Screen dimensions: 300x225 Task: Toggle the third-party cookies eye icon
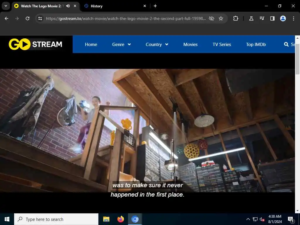coord(212,18)
